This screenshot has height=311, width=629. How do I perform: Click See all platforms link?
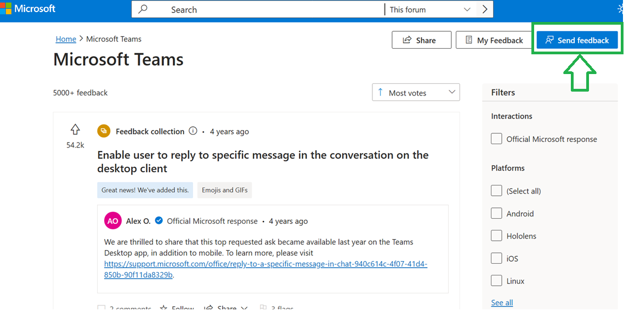click(x=502, y=302)
